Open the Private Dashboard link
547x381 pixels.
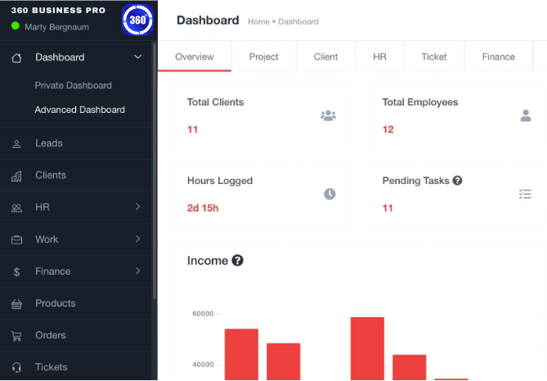pyautogui.click(x=73, y=86)
